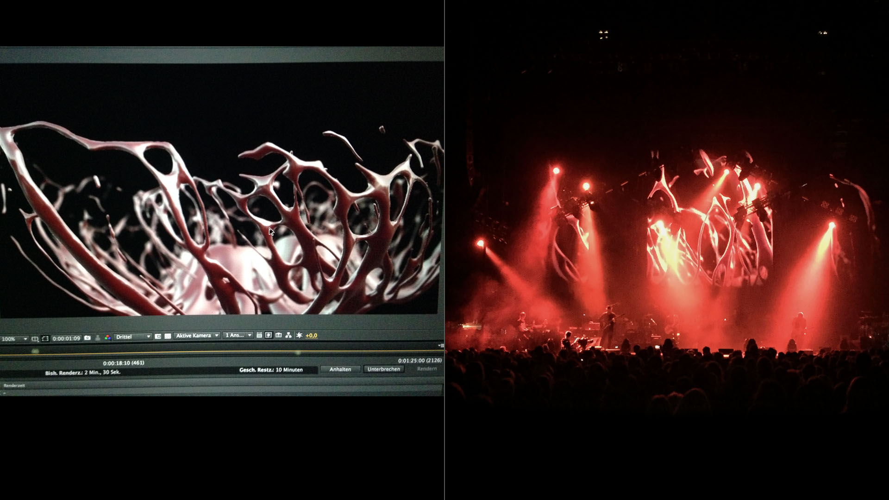
Task: Open the Drittel resolution dropdown
Action: (x=132, y=337)
